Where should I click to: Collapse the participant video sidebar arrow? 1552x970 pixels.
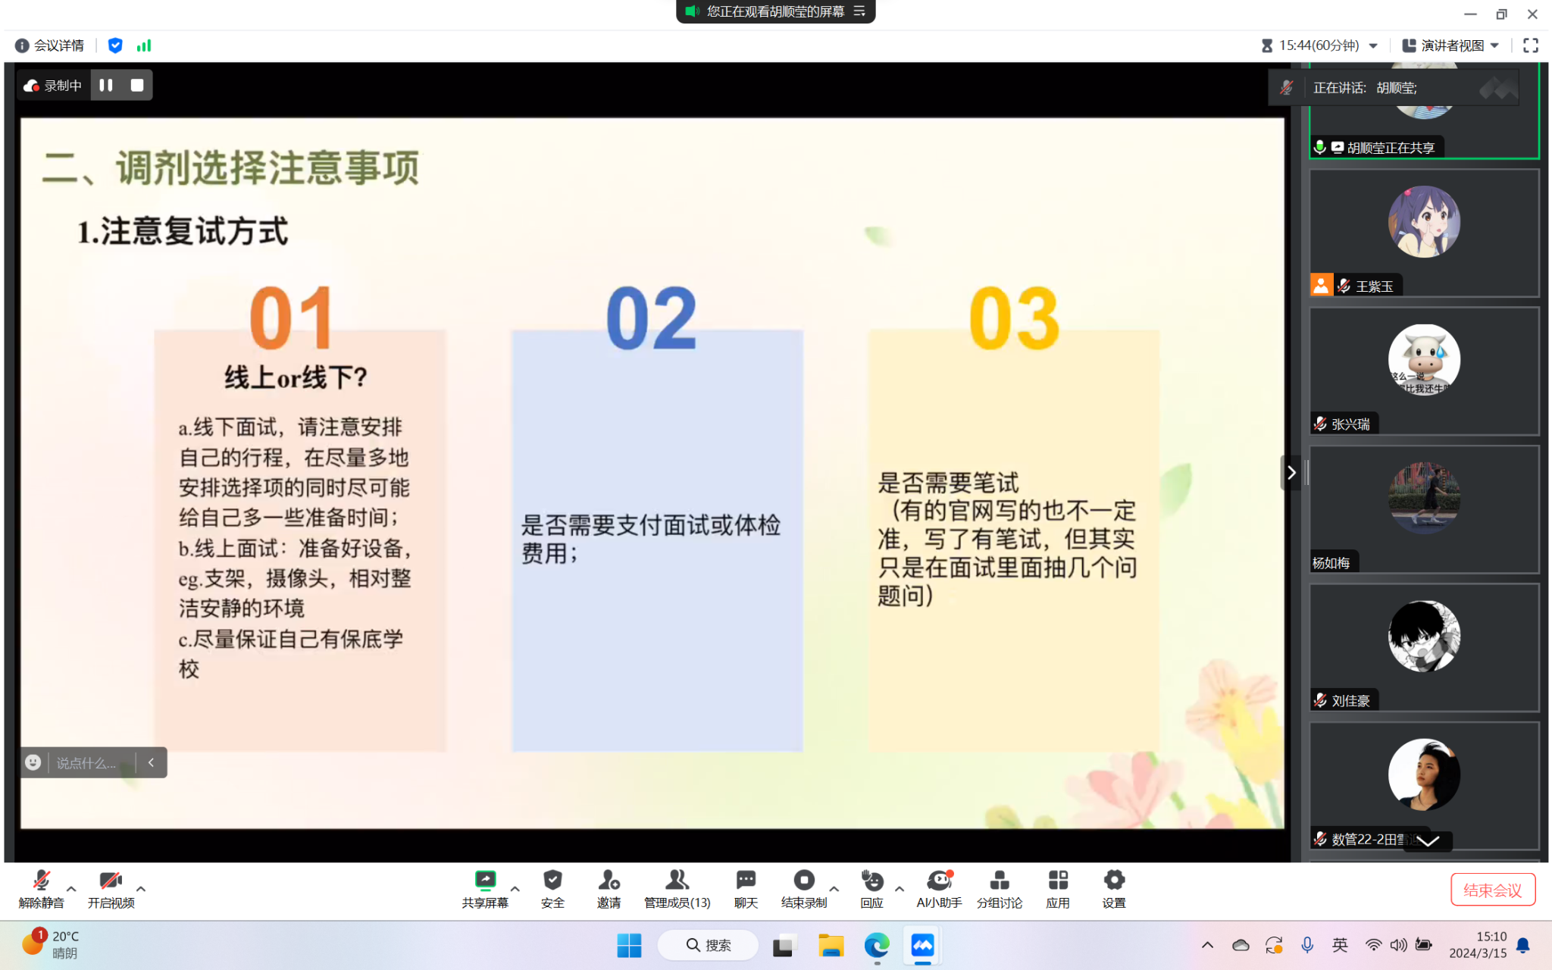pos(1291,473)
